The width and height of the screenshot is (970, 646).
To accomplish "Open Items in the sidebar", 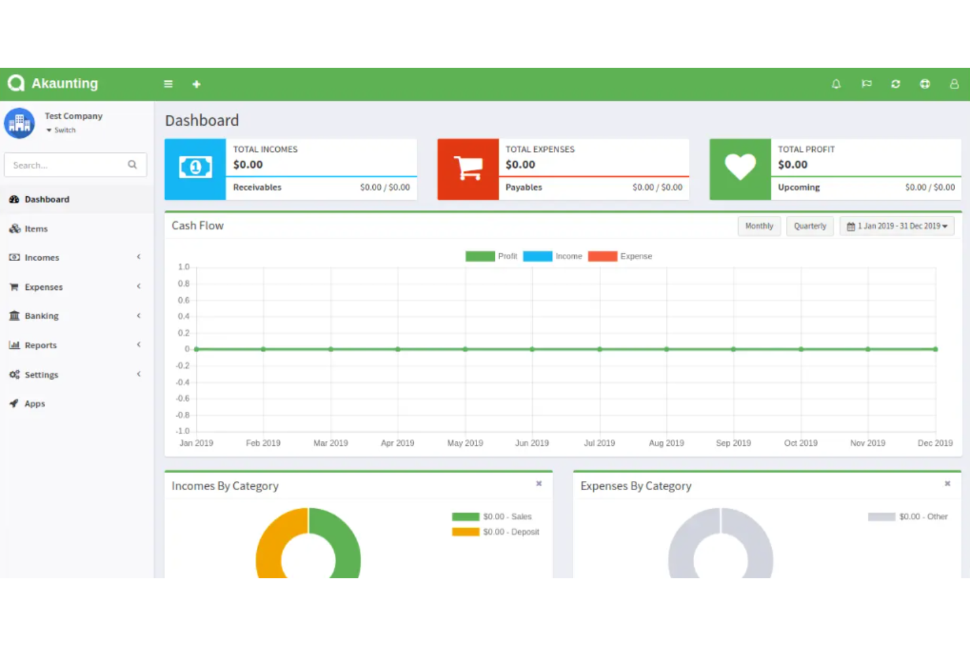I will tap(36, 229).
